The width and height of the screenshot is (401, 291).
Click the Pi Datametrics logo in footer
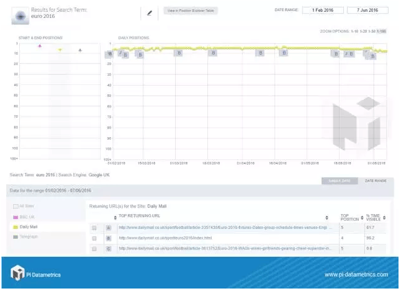pos(36,274)
